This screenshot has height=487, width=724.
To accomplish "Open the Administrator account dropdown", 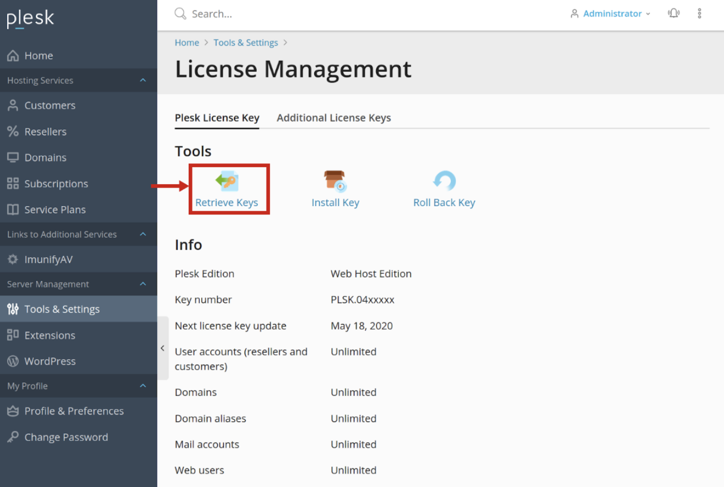I will [610, 13].
